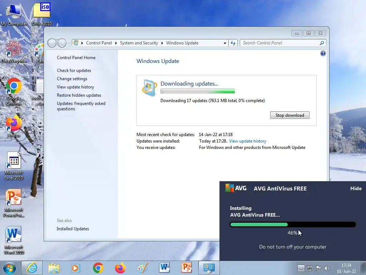Open Microsoft Word 2010 desktop shortcut
The height and width of the screenshot is (275, 366).
[14, 240]
